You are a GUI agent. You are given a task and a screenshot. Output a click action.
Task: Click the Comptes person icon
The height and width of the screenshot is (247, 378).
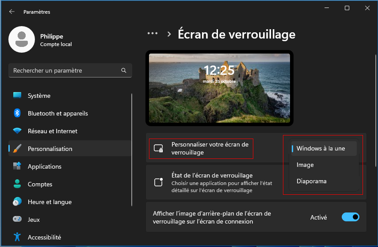[17, 184]
